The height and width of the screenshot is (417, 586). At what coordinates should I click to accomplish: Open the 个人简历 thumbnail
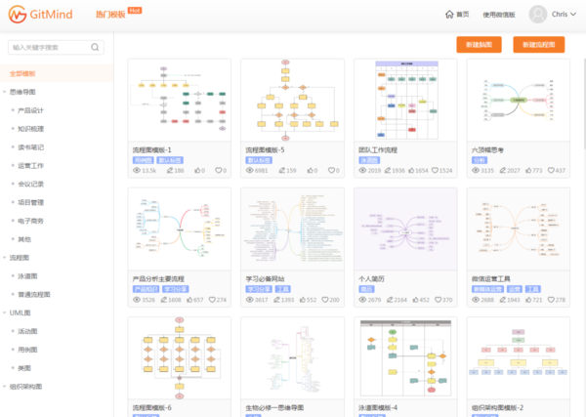point(405,229)
